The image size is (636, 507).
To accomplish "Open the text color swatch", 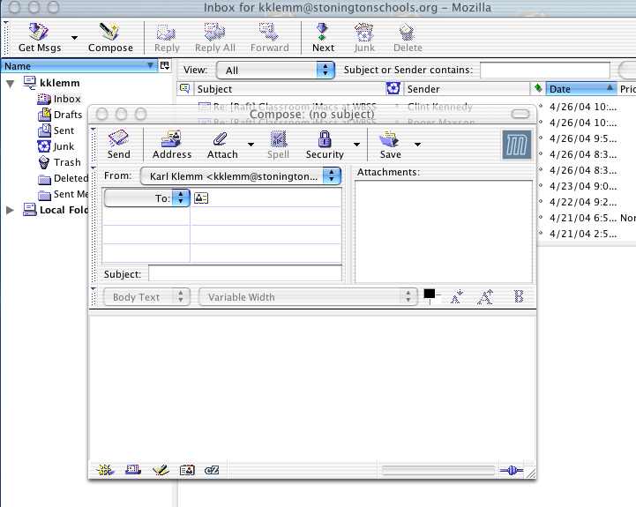I will [430, 294].
